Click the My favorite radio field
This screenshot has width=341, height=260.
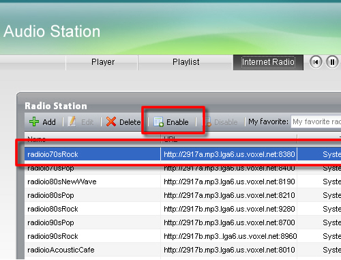tap(316, 121)
